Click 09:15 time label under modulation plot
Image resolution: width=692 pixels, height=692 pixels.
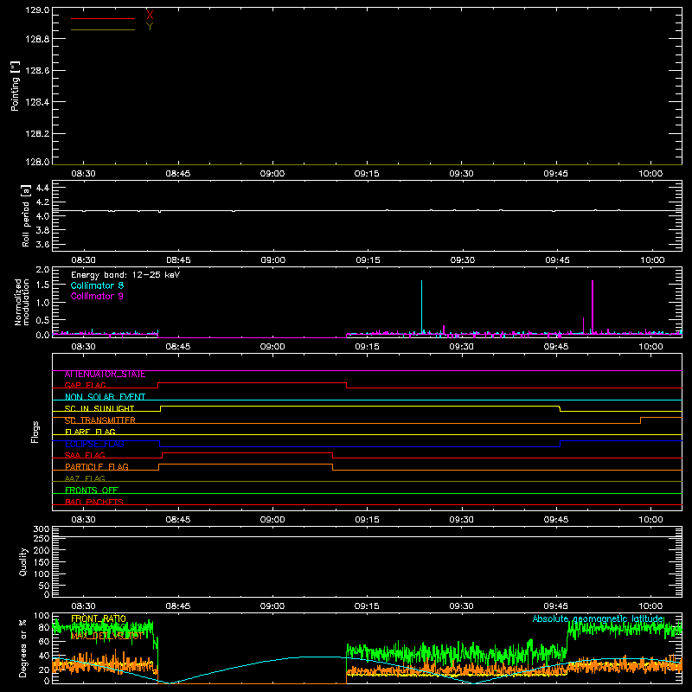point(367,347)
